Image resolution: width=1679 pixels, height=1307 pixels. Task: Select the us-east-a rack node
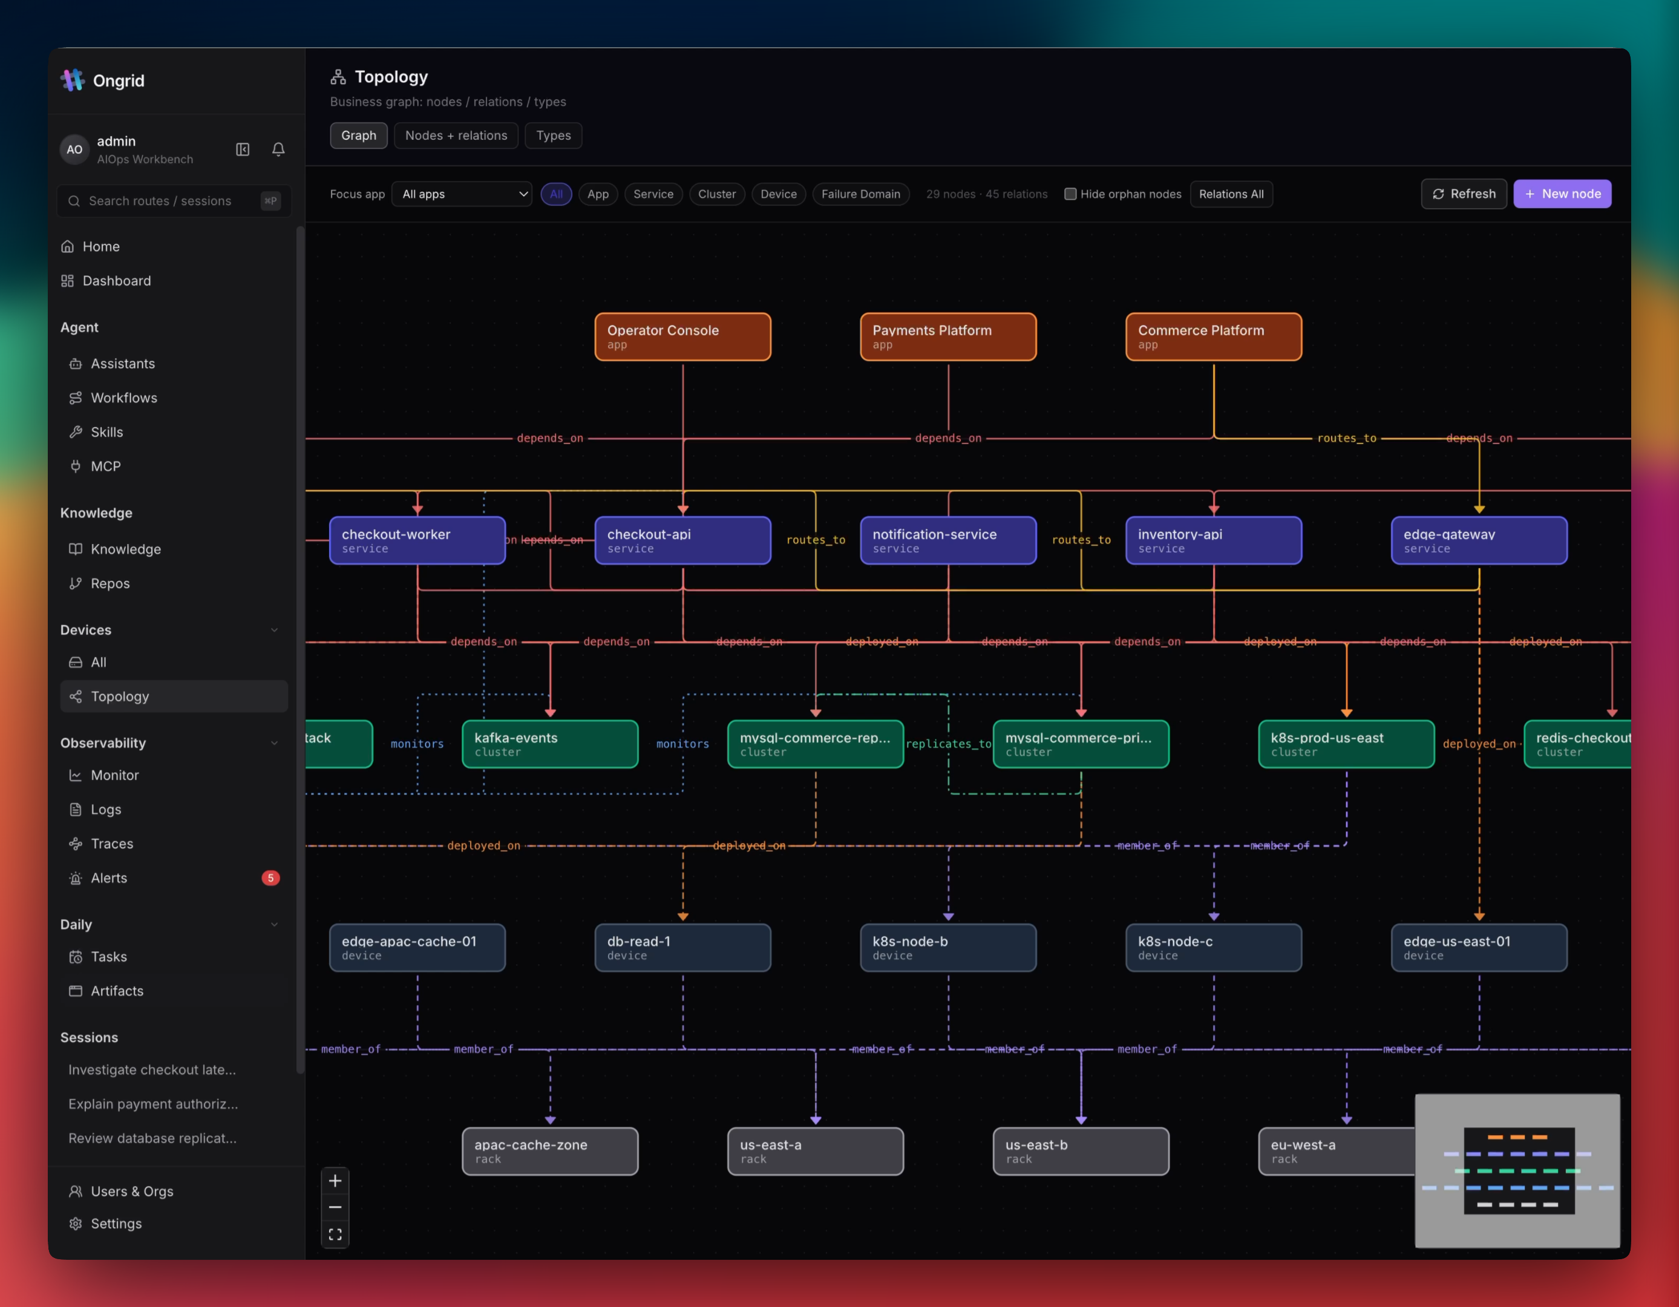coord(816,1151)
